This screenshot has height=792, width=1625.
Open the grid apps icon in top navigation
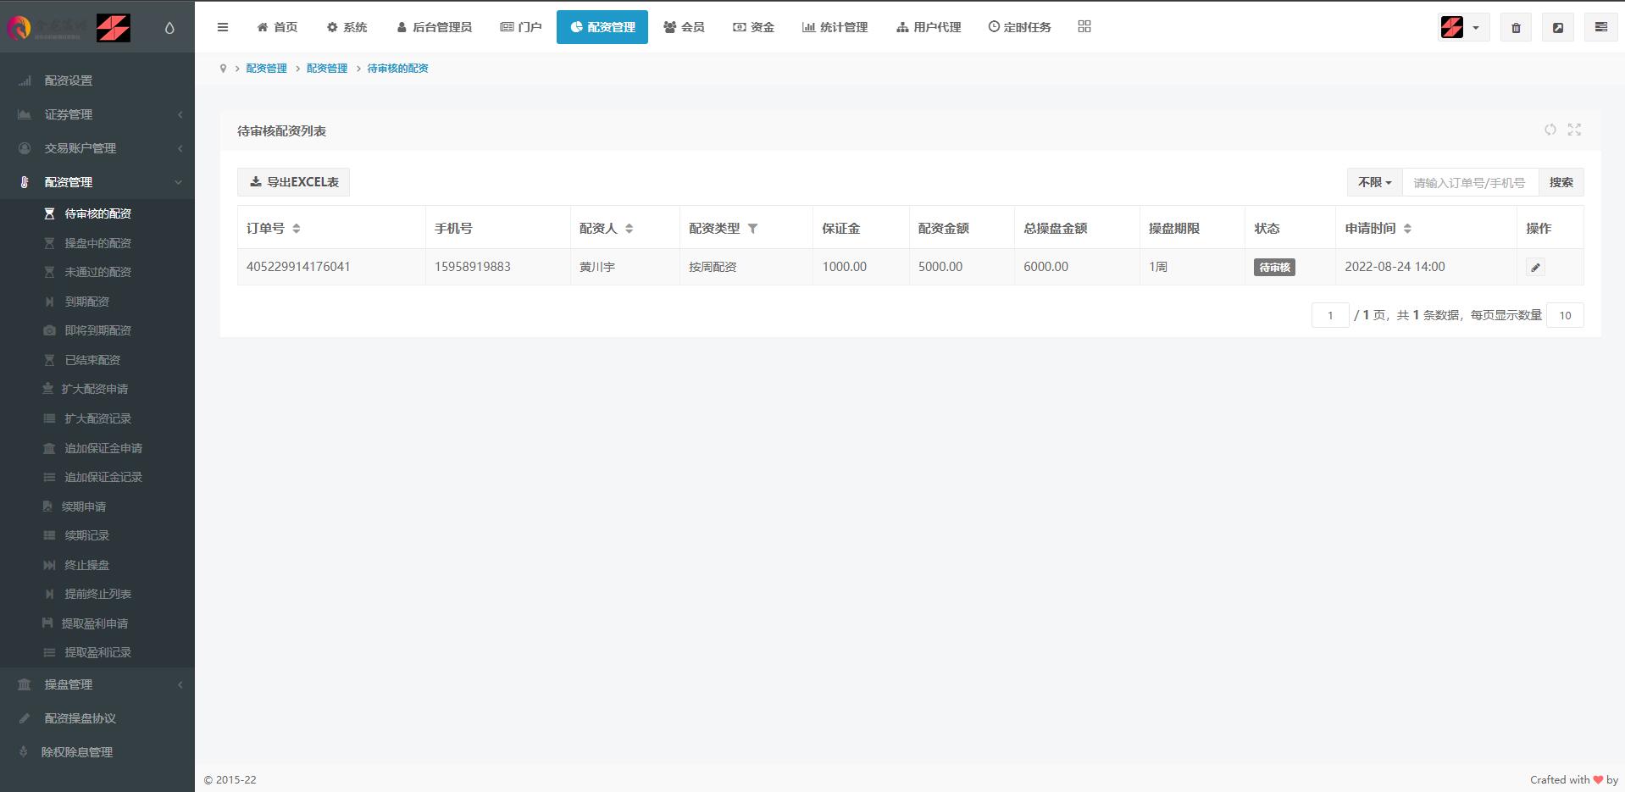point(1084,27)
